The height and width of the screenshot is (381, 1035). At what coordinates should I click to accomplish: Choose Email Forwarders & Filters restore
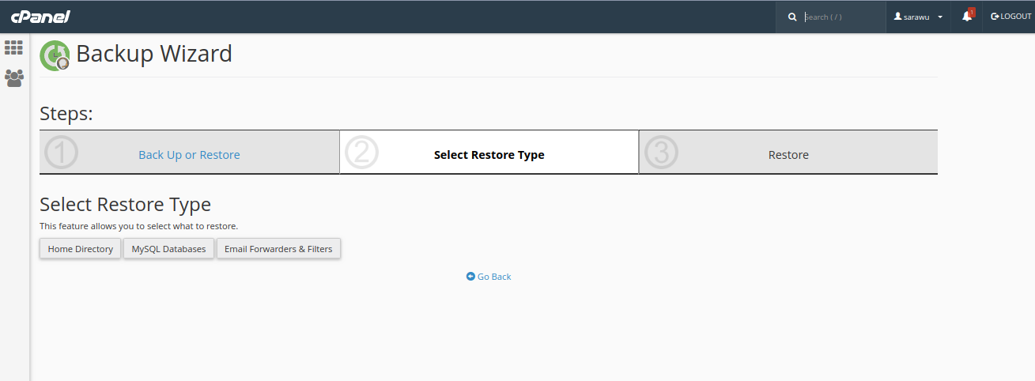278,249
